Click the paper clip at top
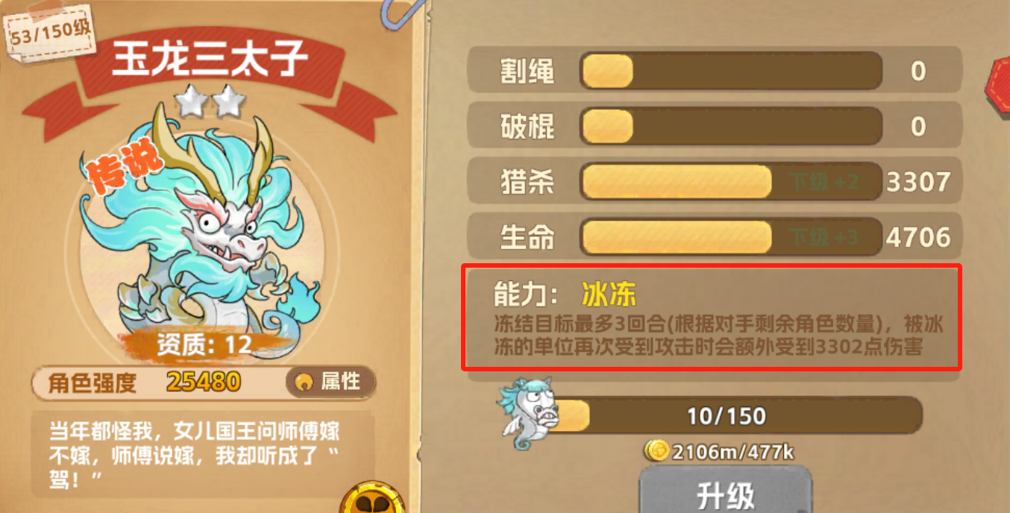This screenshot has width=1010, height=513. point(396,14)
